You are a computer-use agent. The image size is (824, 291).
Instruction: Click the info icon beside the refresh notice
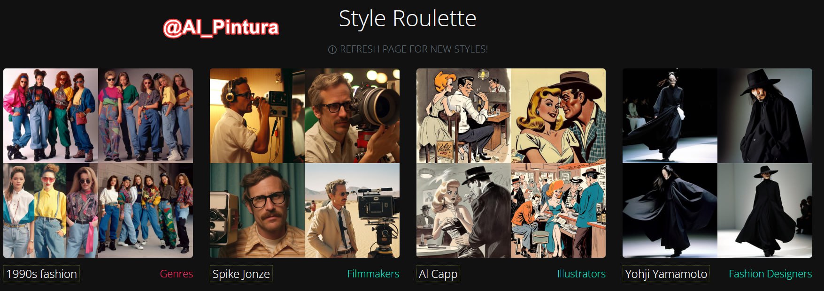point(332,50)
